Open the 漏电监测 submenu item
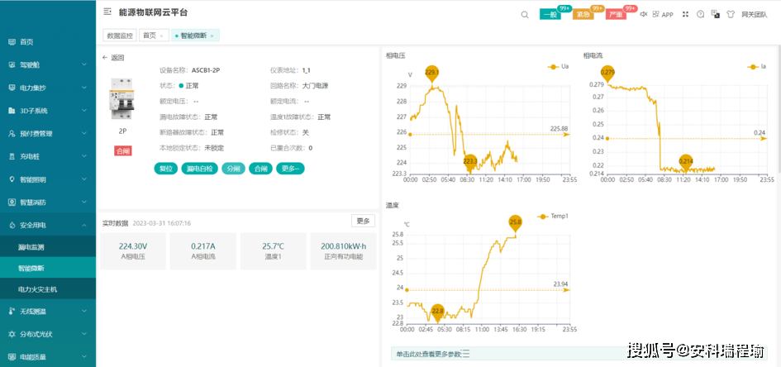781x367 pixels. coord(48,247)
